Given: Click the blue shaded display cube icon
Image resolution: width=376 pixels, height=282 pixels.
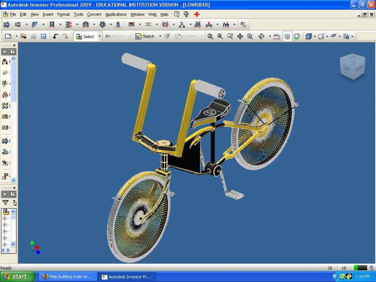Looking at the screenshot, I should [309, 37].
